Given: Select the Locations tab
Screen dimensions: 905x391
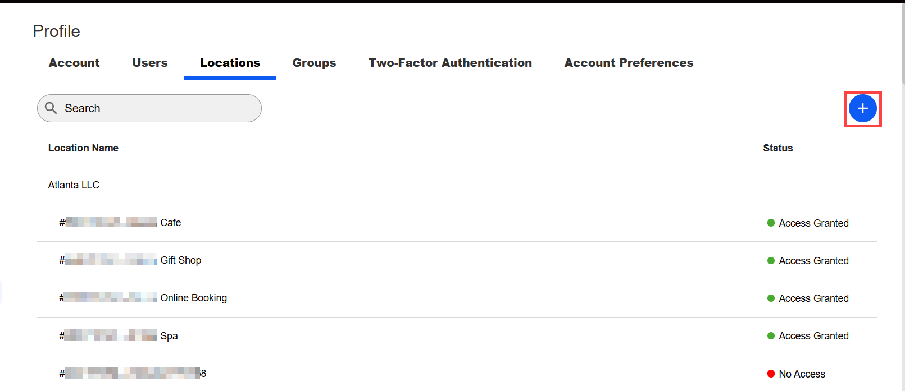Looking at the screenshot, I should pos(230,63).
